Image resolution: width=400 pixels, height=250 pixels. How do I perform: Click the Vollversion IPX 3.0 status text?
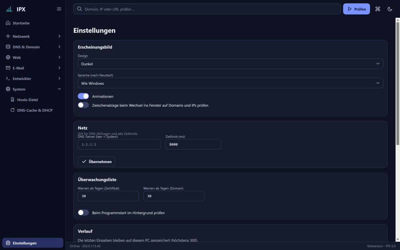tap(381, 246)
